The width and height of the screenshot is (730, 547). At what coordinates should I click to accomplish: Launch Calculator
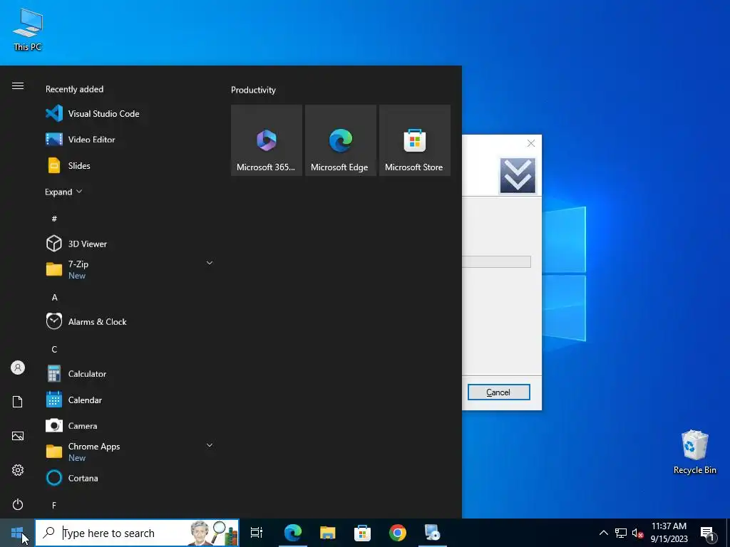129,374
